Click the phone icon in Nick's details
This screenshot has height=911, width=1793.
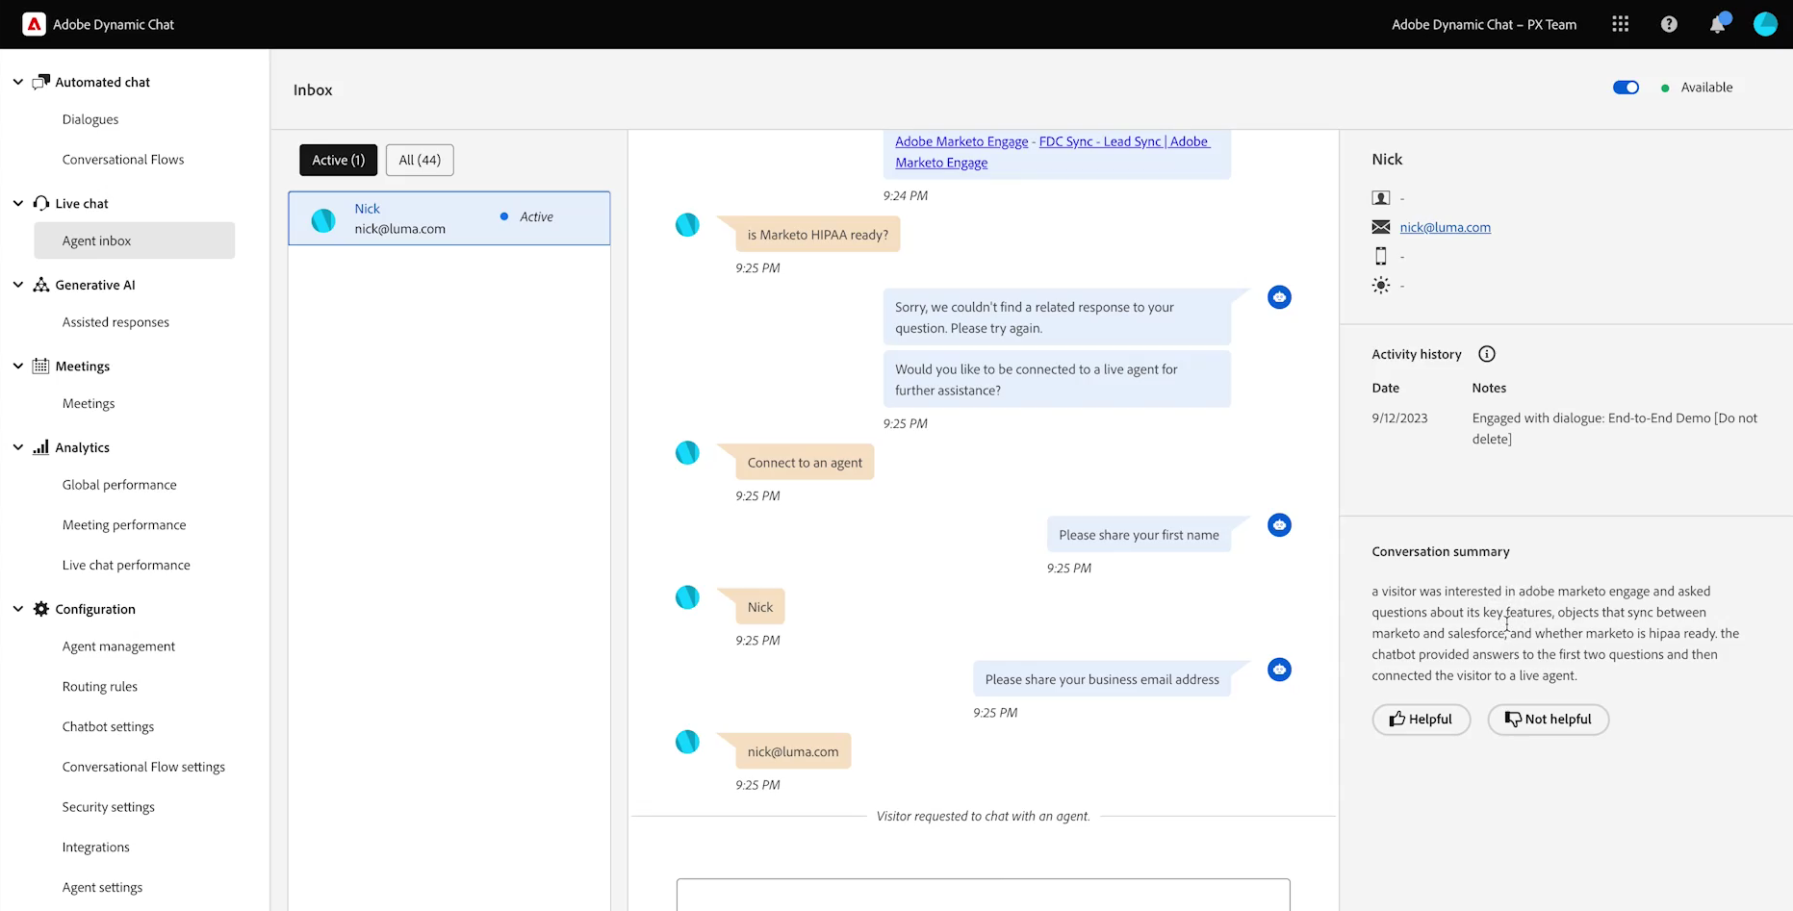click(x=1381, y=256)
